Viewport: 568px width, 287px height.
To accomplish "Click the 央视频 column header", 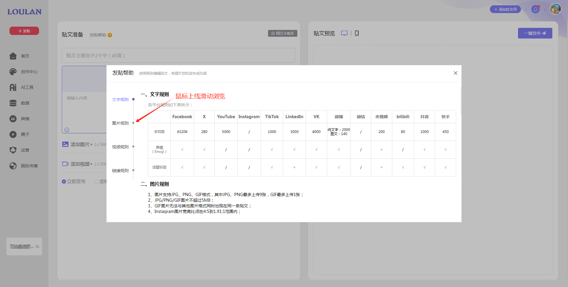I will pyautogui.click(x=382, y=117).
